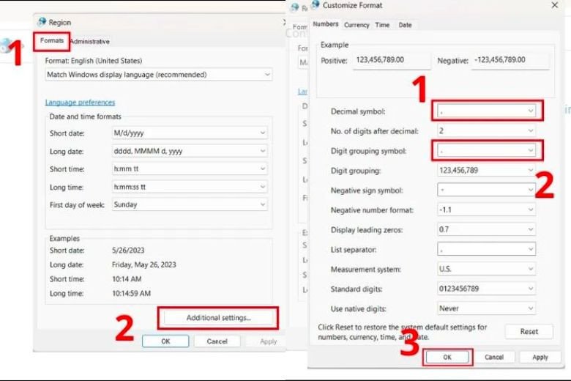This screenshot has height=381, width=571.
Task: Click Apply in Customize Format dialog
Action: [x=540, y=358]
